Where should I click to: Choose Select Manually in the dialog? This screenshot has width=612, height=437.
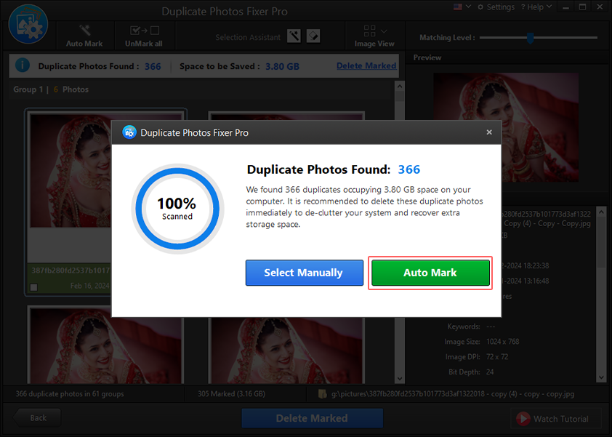click(304, 273)
